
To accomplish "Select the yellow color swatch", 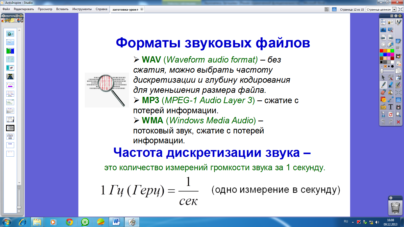I will click(389, 51).
